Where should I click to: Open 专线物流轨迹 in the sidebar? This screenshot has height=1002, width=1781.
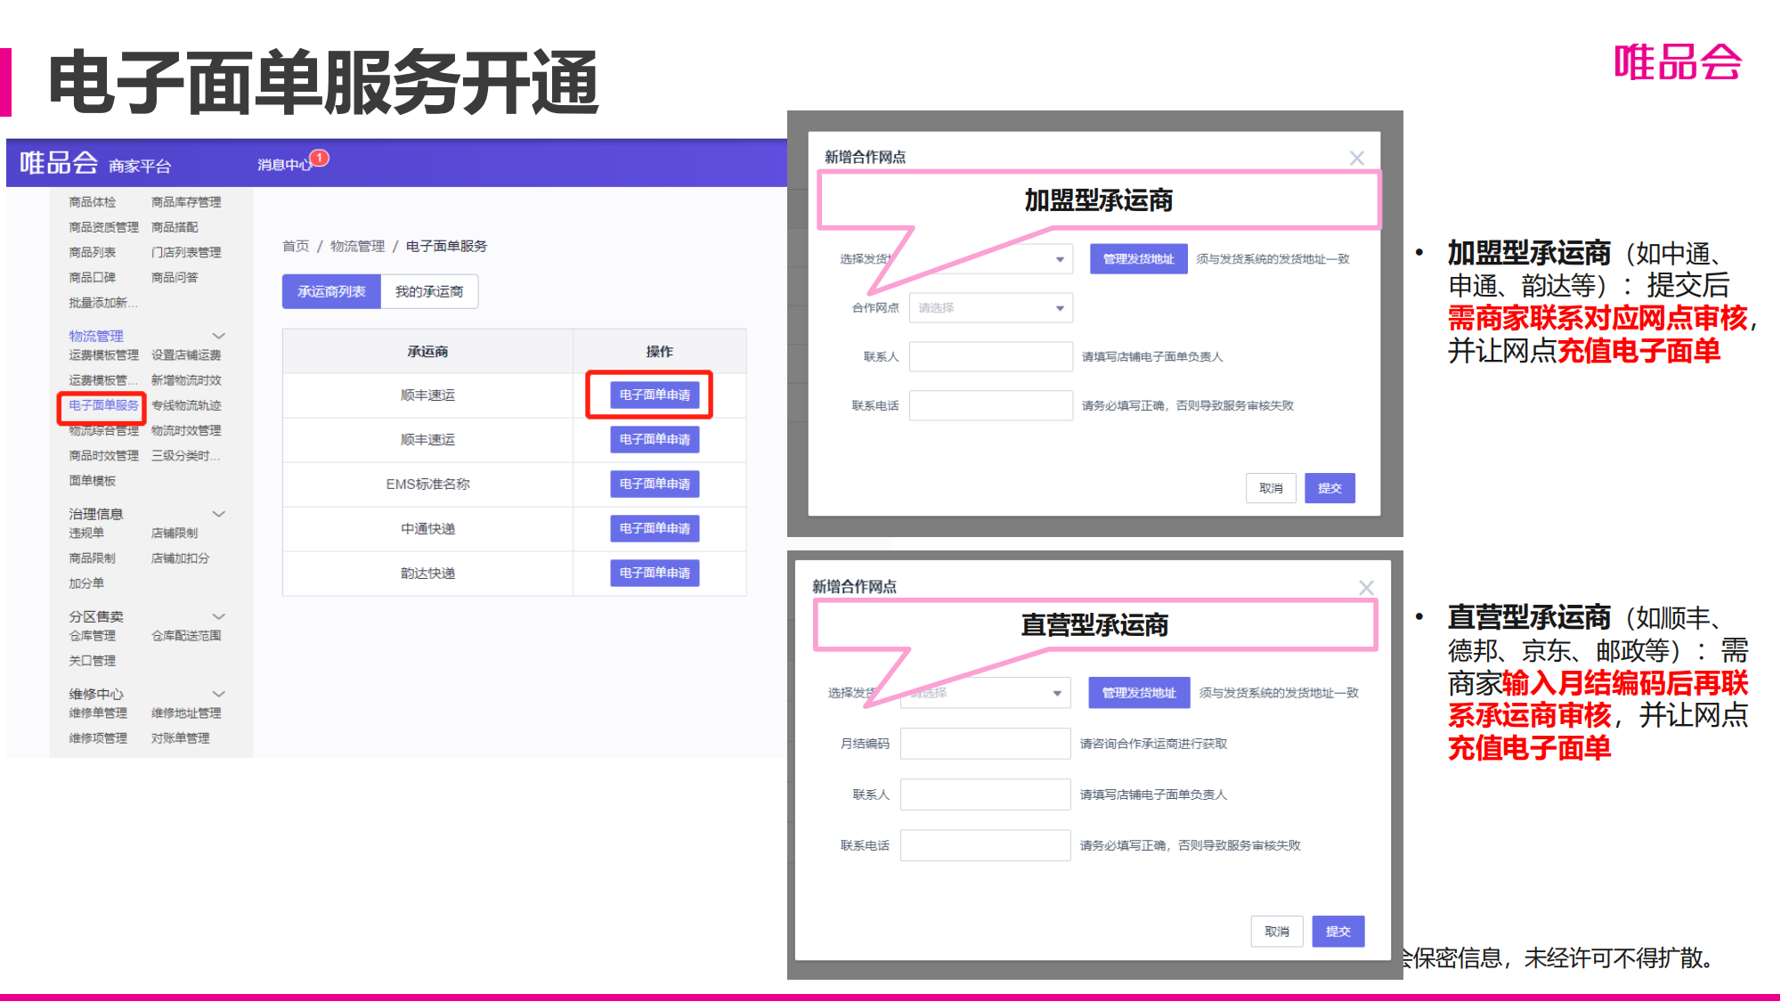[x=186, y=405]
